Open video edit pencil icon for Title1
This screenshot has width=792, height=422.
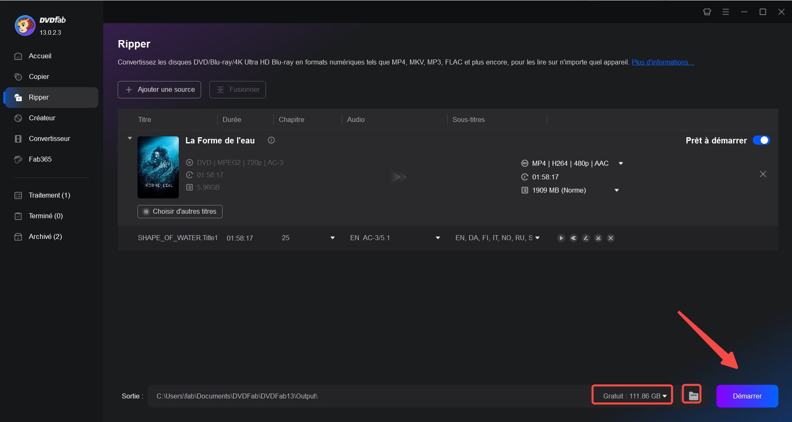point(586,238)
